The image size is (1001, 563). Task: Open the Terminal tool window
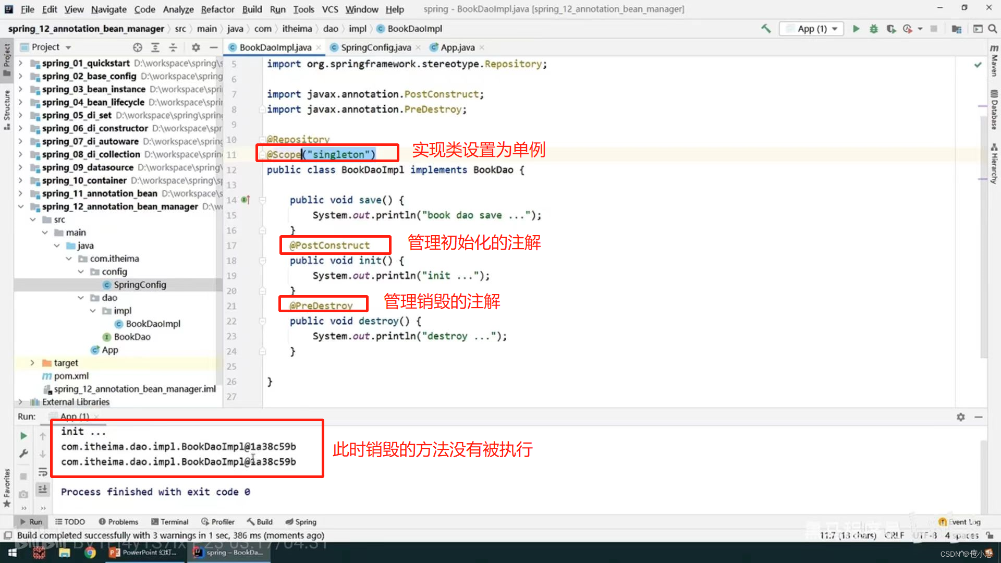[169, 522]
